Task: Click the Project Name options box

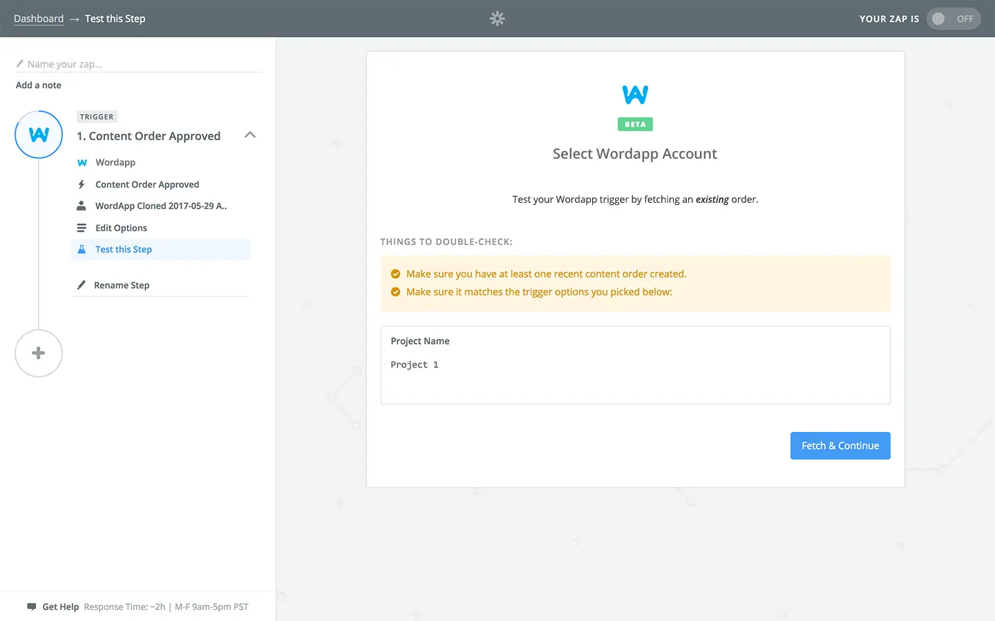Action: tap(636, 365)
